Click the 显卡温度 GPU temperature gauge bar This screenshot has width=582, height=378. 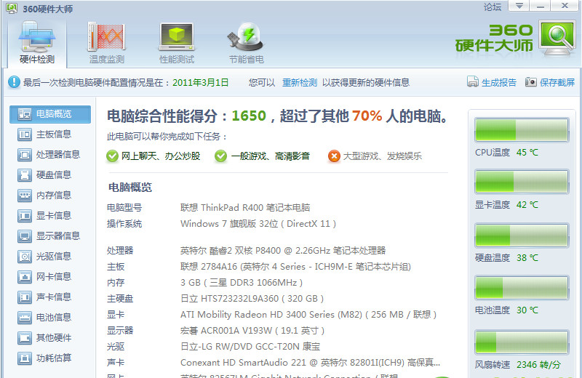pos(522,182)
